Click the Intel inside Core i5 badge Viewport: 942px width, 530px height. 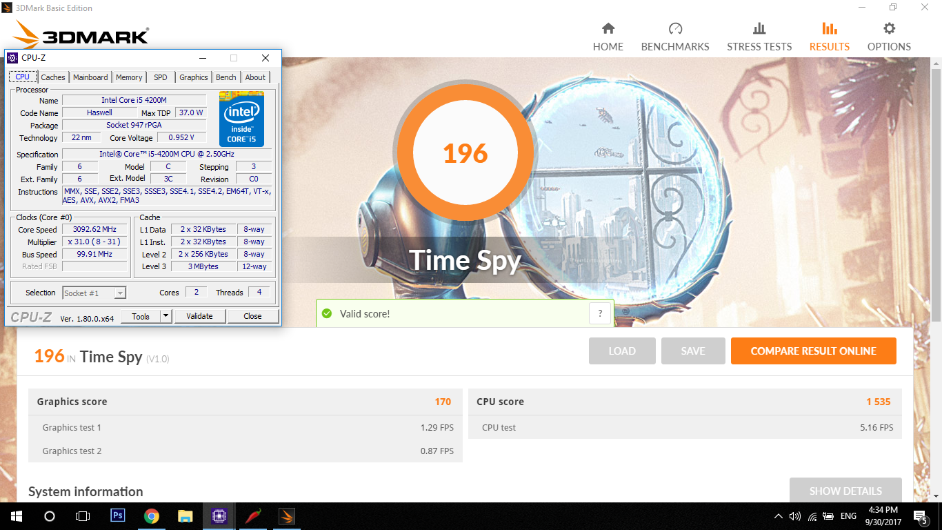(241, 118)
